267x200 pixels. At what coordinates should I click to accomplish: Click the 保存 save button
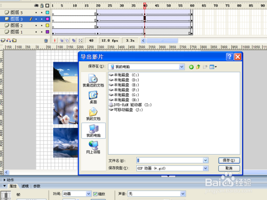229,161
